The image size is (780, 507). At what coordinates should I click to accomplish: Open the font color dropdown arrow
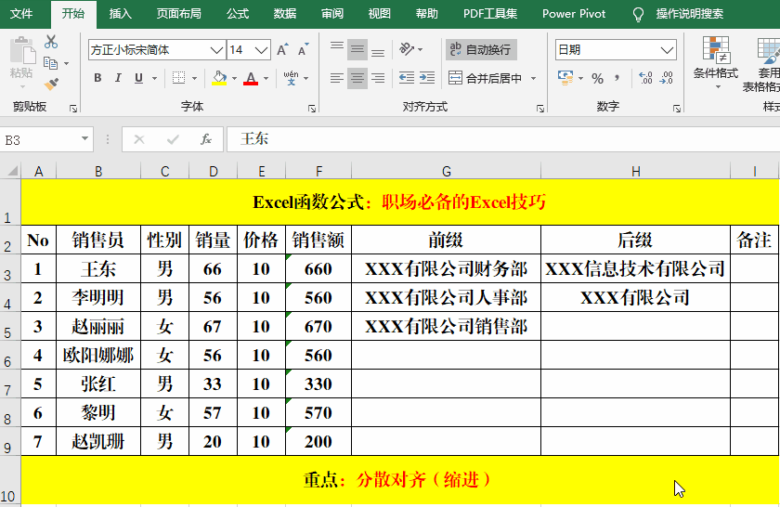[x=266, y=78]
